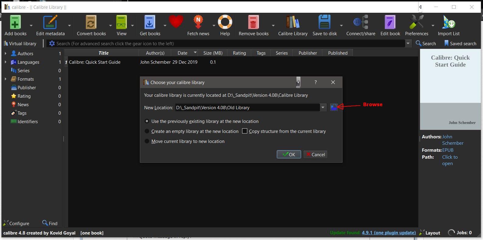Sort by Title column header

pos(103,53)
